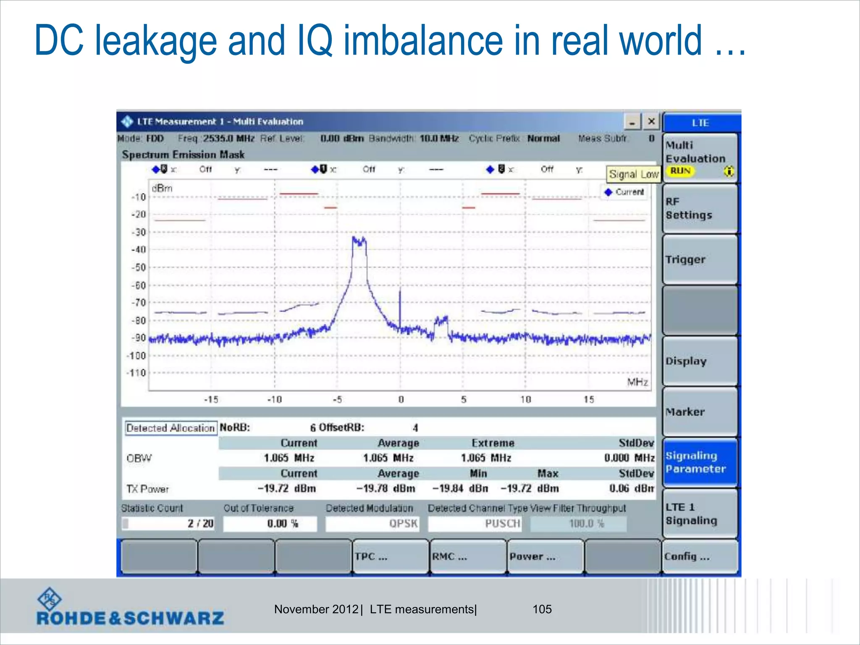Viewport: 860px width, 645px height.
Task: Click the yellow RUN status indicator
Action: 681,171
